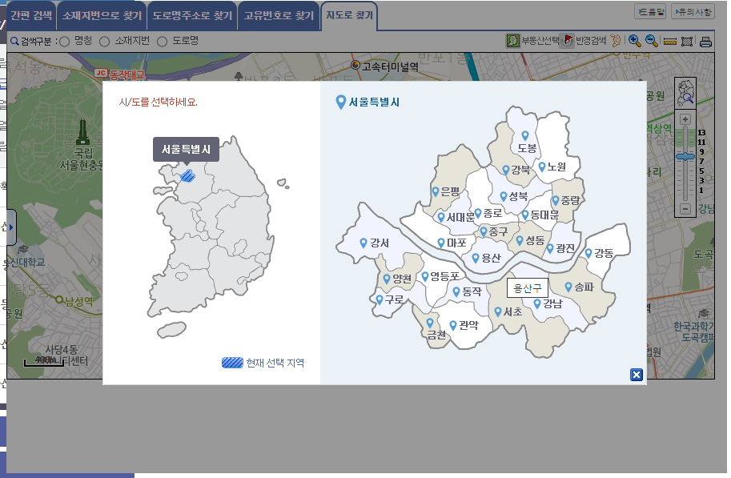This screenshot has height=478, width=731.
Task: Click the orange Korea full-map icon
Action: (x=616, y=41)
